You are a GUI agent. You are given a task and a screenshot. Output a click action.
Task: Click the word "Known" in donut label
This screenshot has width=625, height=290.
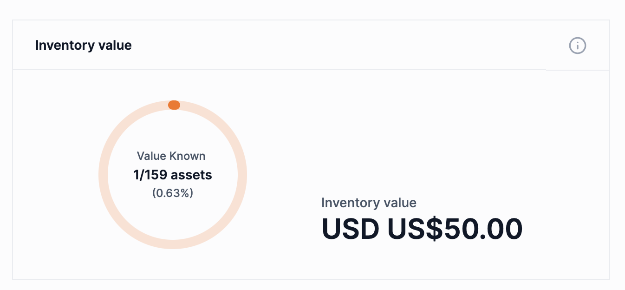click(187, 156)
